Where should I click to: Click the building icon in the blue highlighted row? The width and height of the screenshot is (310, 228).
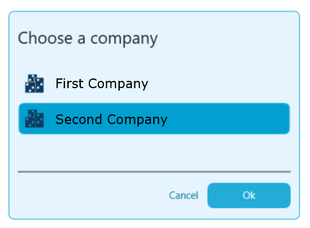pos(34,119)
